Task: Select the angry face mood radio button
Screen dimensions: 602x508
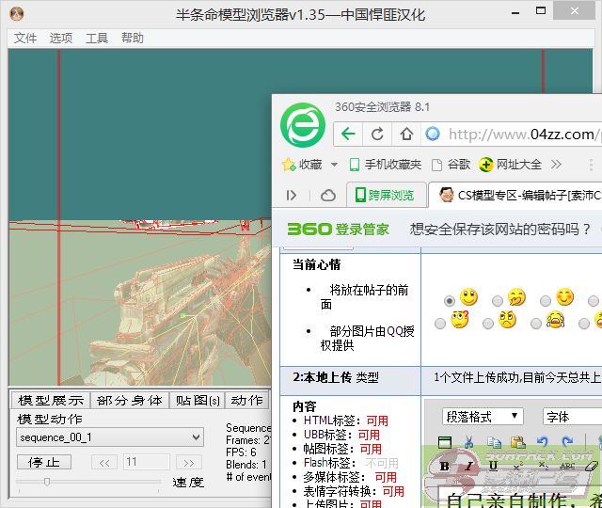Action: 487,324
